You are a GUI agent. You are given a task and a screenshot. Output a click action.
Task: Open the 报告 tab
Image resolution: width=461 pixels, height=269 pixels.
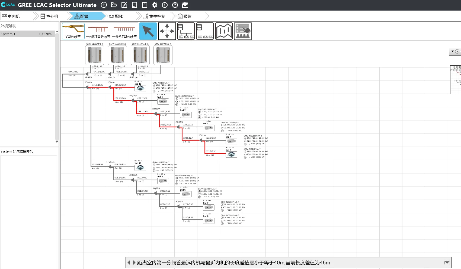coord(190,16)
